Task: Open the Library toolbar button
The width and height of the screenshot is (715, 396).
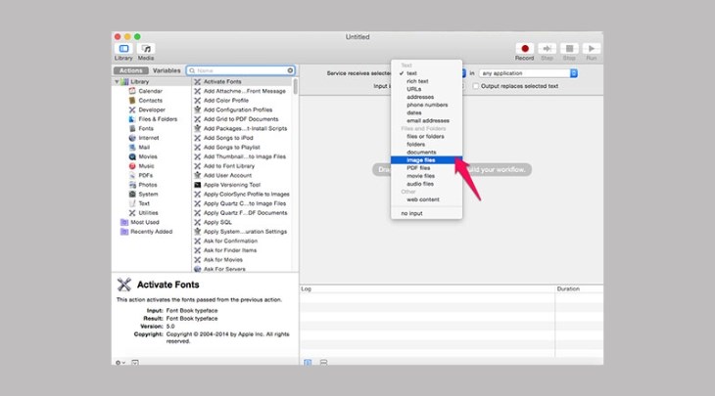Action: coord(123,52)
